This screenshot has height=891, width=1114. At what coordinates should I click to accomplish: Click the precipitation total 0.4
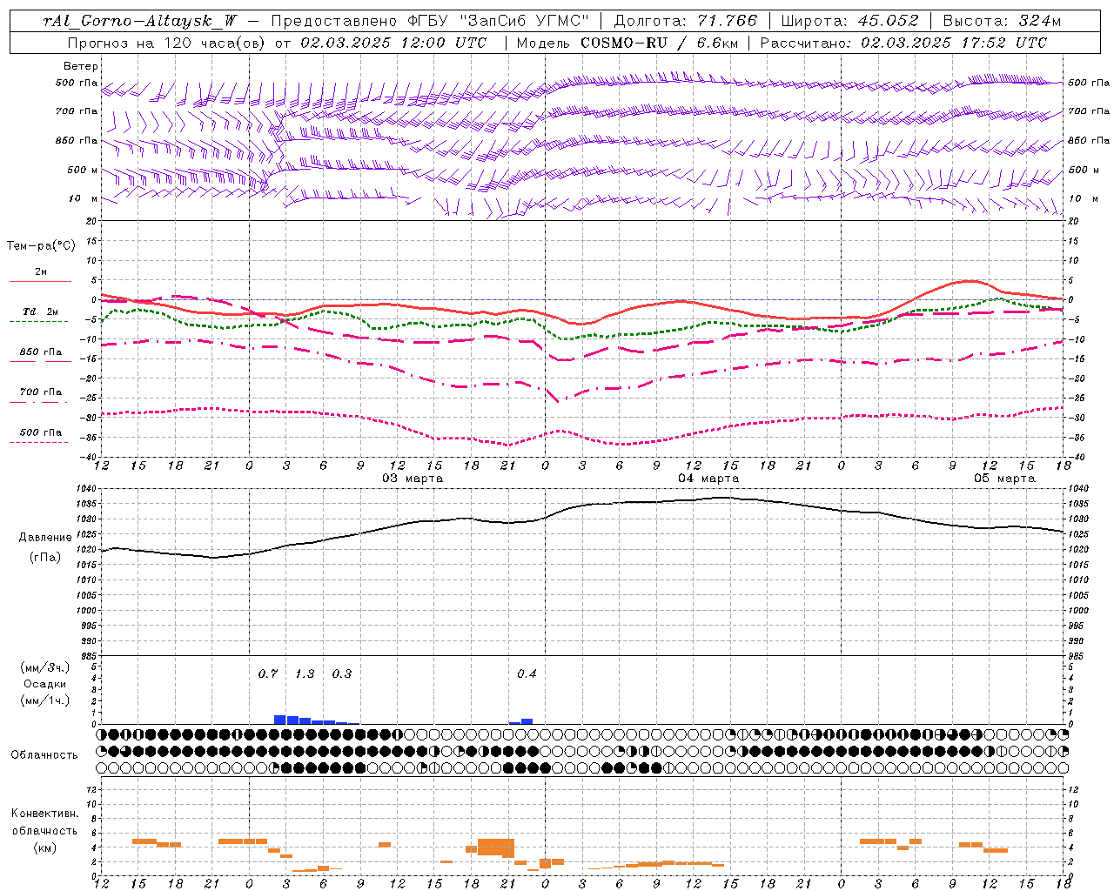tap(527, 674)
